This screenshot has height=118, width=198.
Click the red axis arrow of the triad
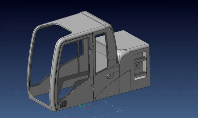88,107
